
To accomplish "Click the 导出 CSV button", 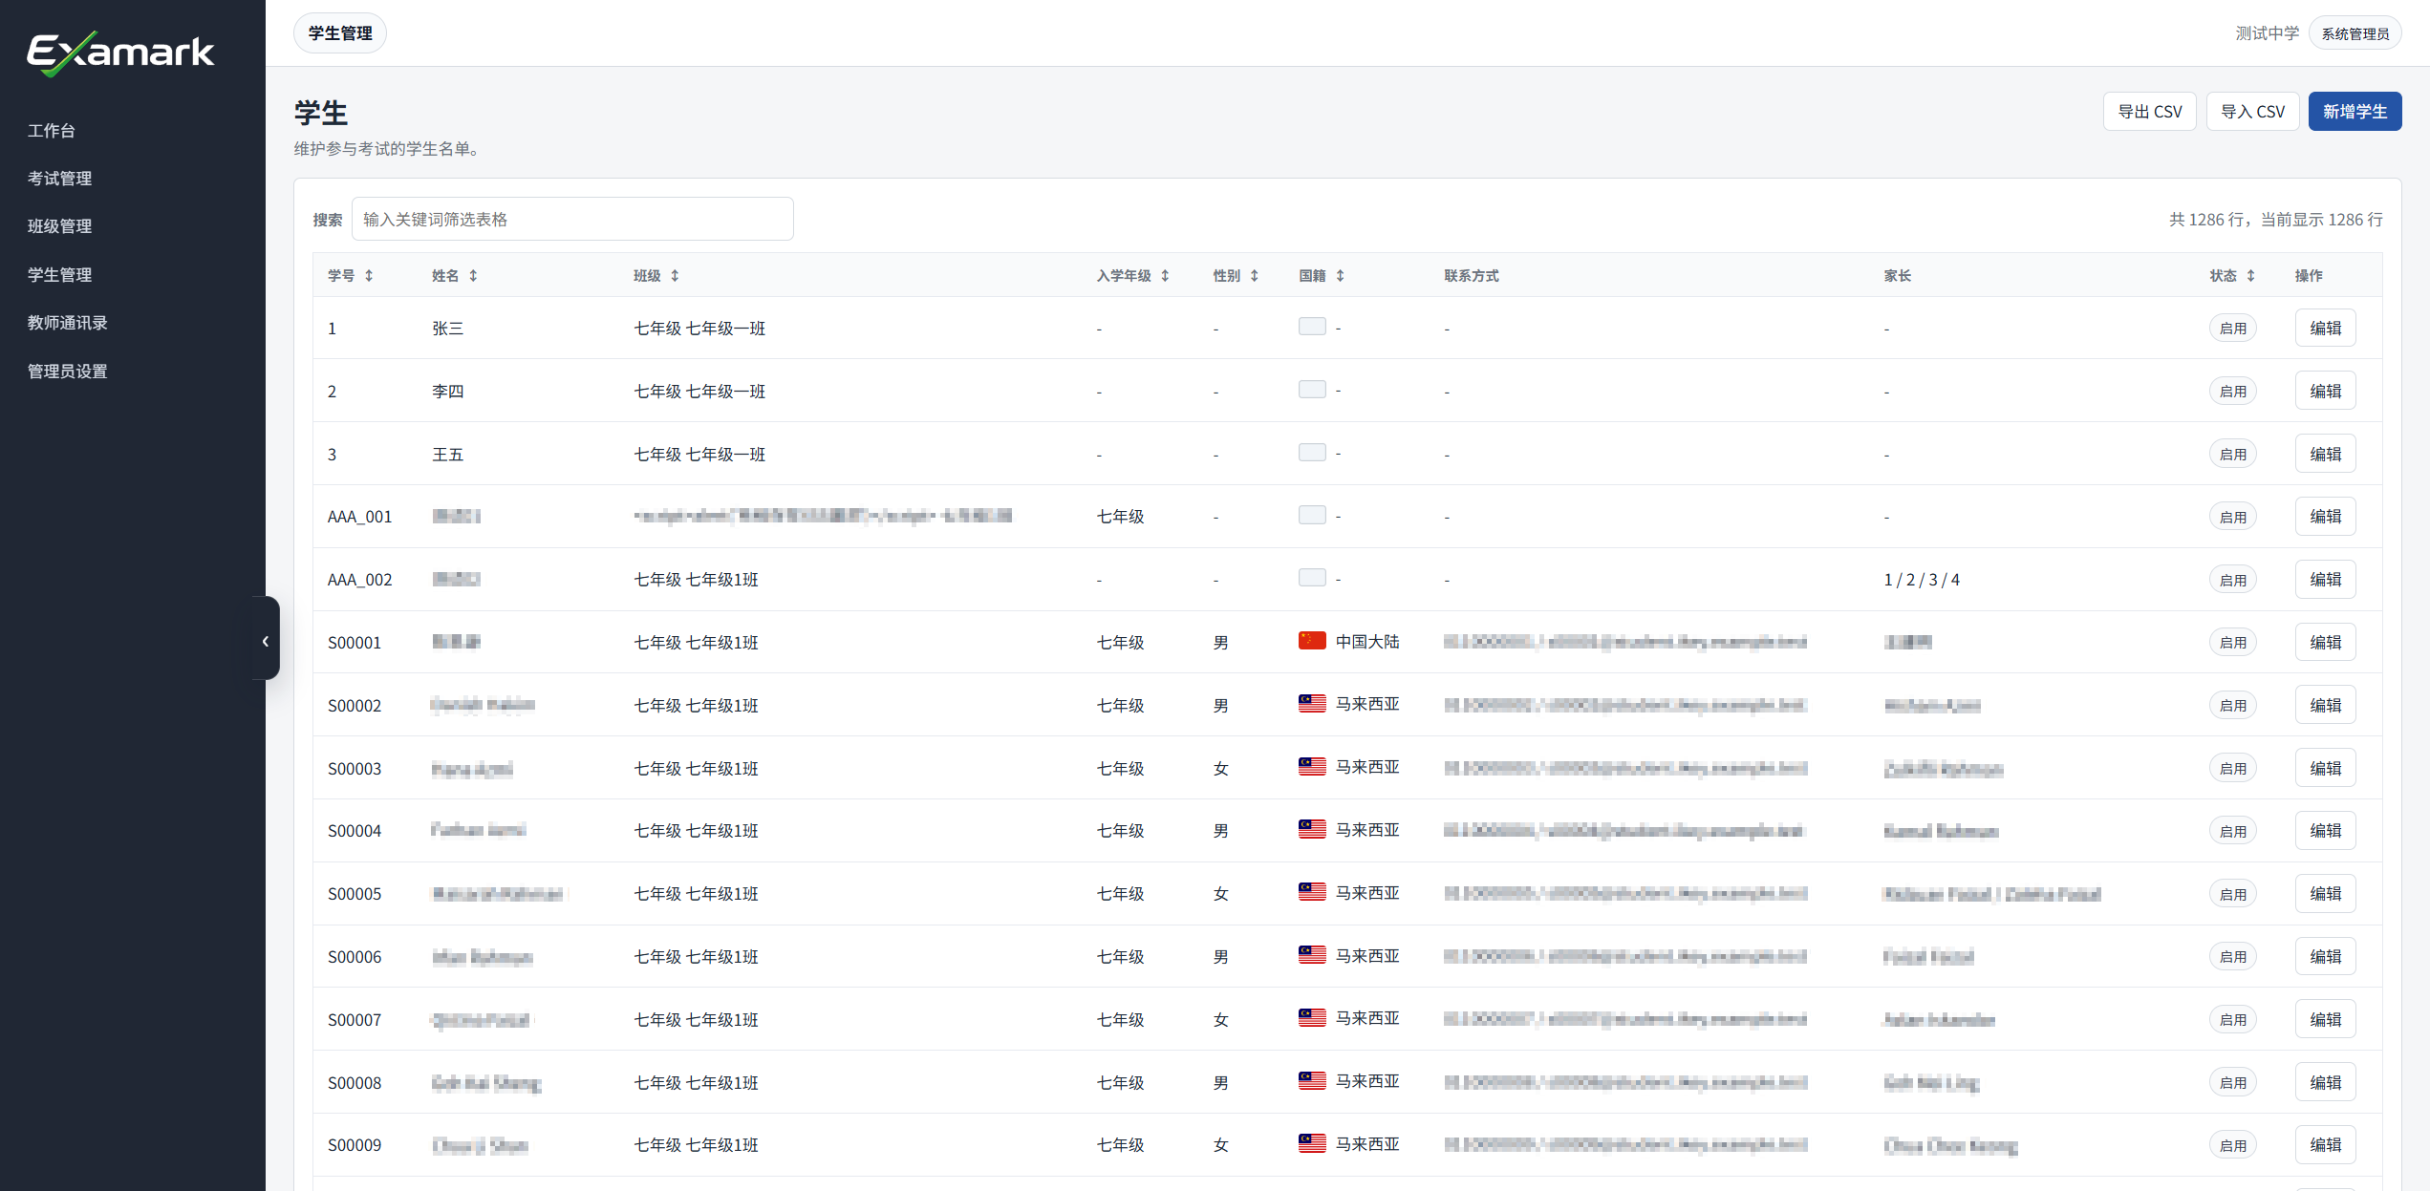I will coord(2150,112).
